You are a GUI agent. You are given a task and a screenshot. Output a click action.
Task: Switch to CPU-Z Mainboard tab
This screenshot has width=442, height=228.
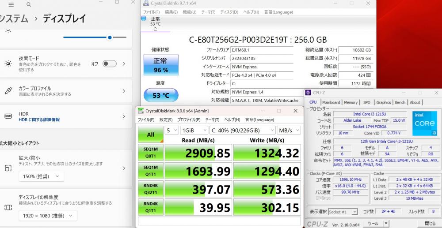pos(331,102)
